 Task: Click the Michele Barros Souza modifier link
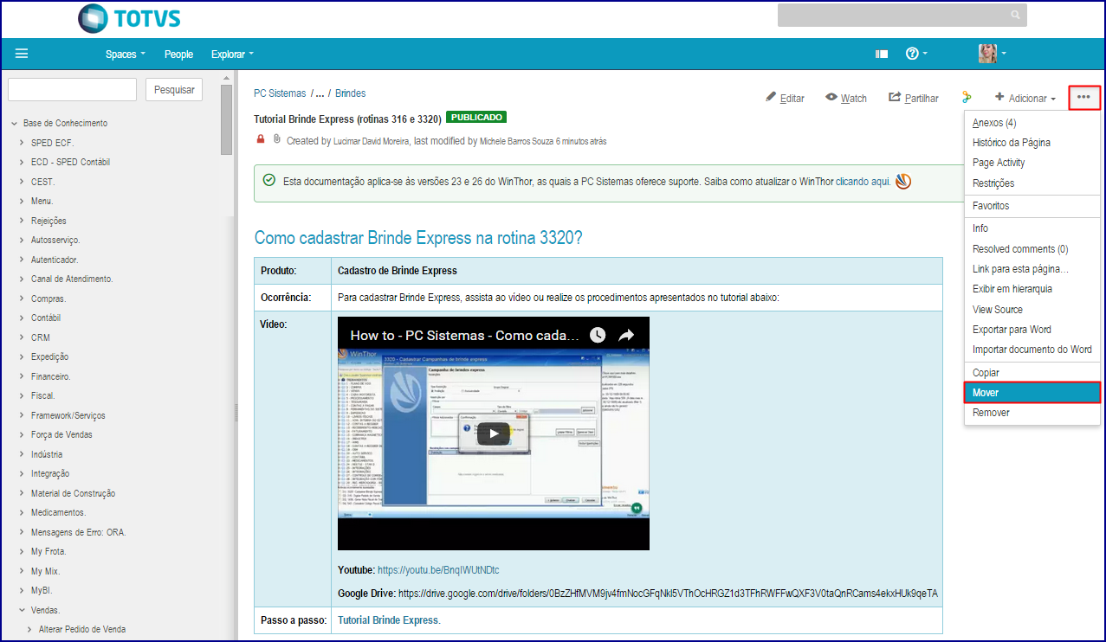[516, 140]
